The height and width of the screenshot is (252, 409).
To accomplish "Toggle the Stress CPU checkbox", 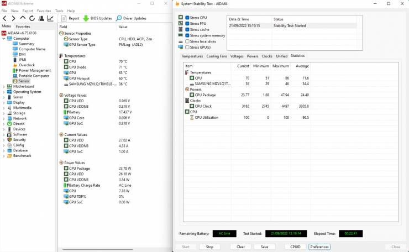I will 187,18.
